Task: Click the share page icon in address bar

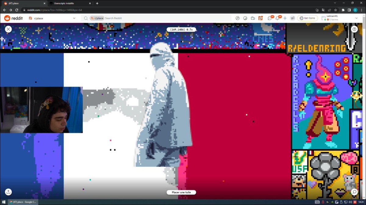Action: (329, 10)
